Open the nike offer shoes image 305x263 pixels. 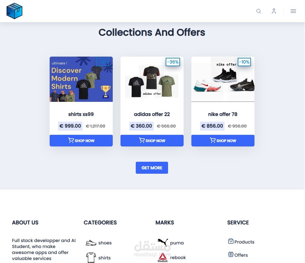(x=223, y=79)
